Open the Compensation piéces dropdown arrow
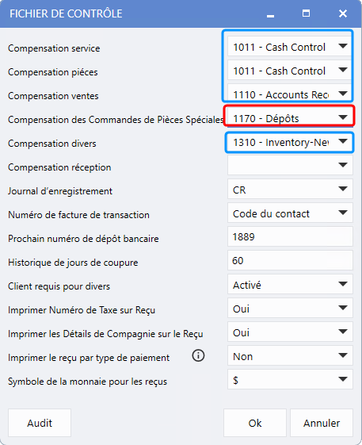 pyautogui.click(x=343, y=70)
